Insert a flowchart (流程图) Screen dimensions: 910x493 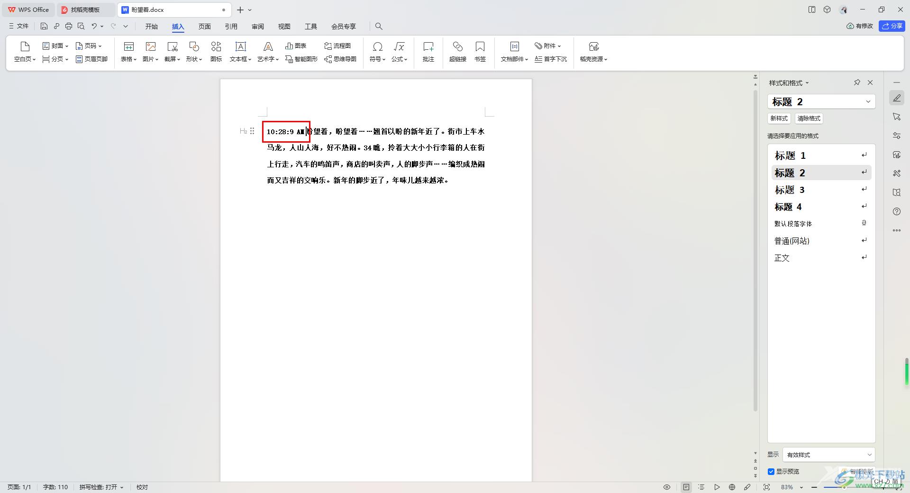click(337, 46)
